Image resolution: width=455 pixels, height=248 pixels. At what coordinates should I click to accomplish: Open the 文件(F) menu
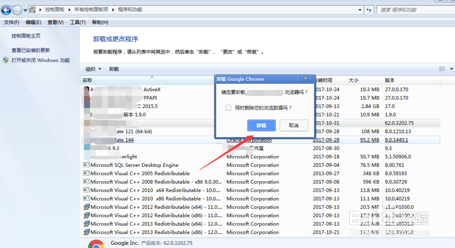click(x=11, y=22)
